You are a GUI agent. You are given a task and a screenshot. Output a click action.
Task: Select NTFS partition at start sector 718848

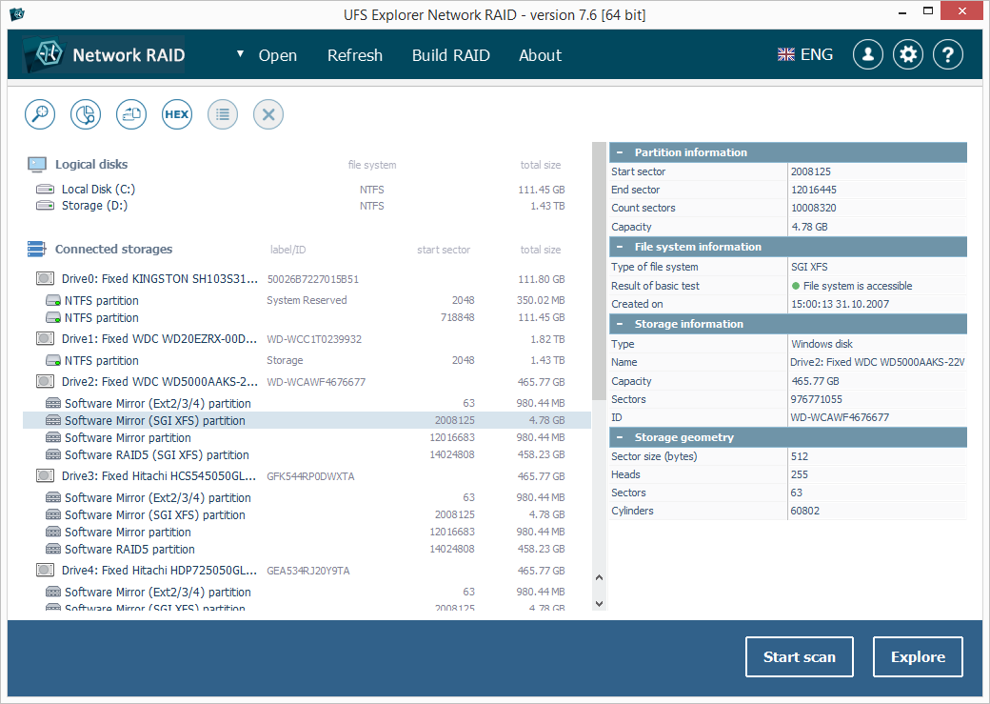(x=307, y=317)
